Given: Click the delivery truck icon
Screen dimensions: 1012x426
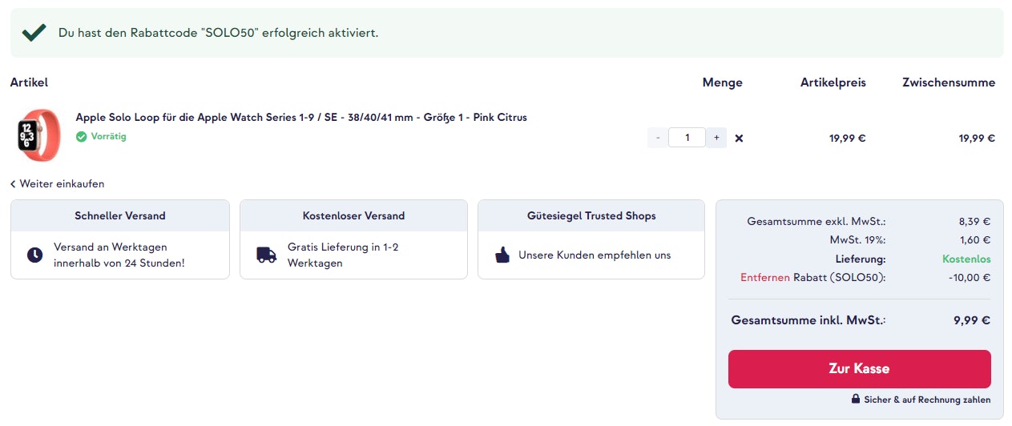Looking at the screenshot, I should click(266, 255).
